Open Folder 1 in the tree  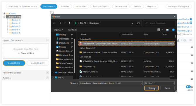point(16,20)
